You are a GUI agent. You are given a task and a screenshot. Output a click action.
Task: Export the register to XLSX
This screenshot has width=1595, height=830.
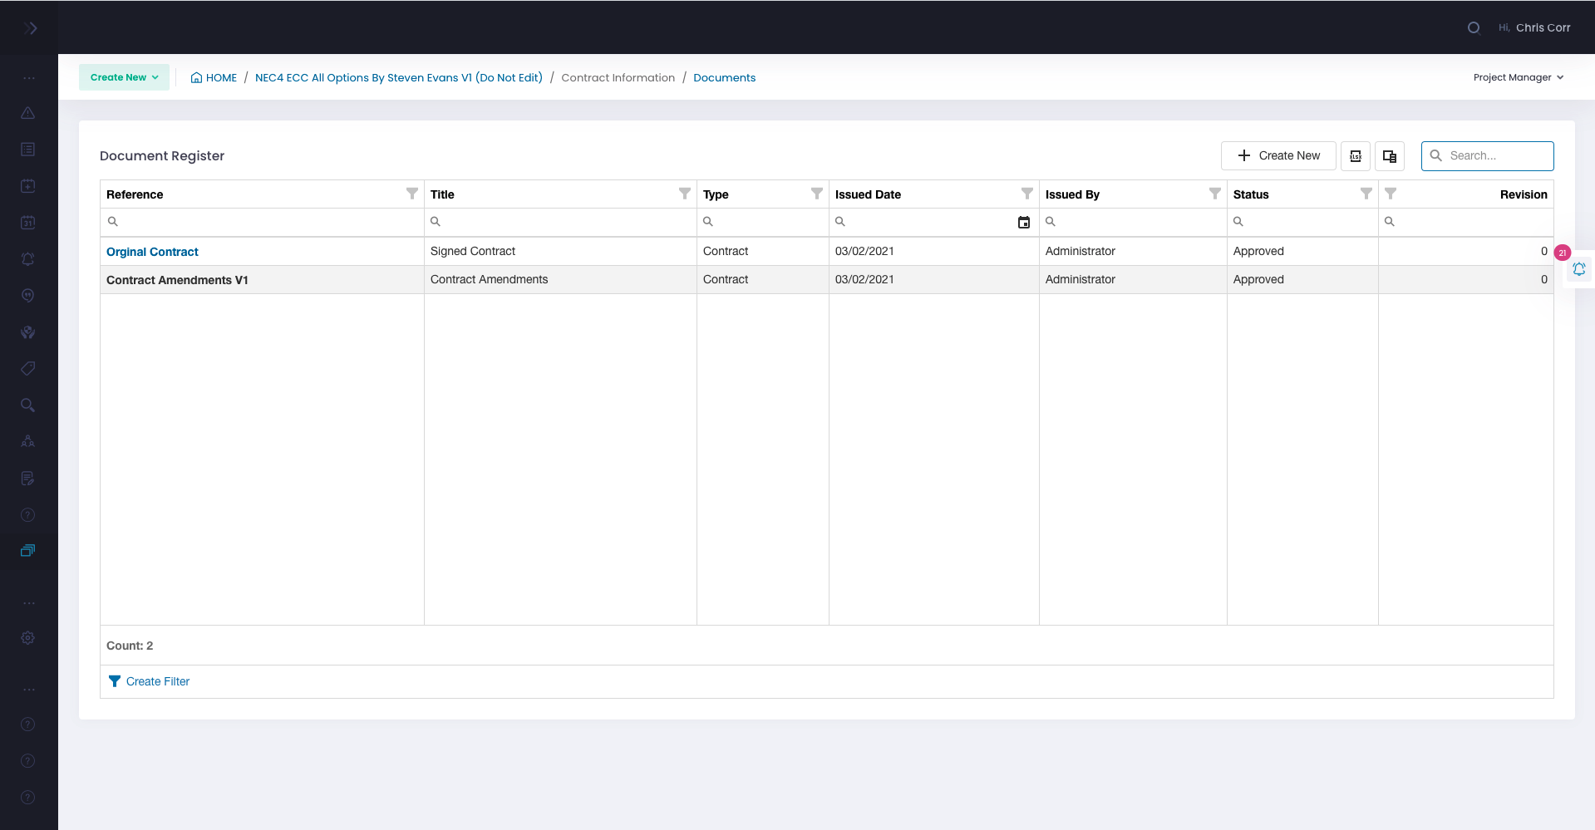point(1356,156)
